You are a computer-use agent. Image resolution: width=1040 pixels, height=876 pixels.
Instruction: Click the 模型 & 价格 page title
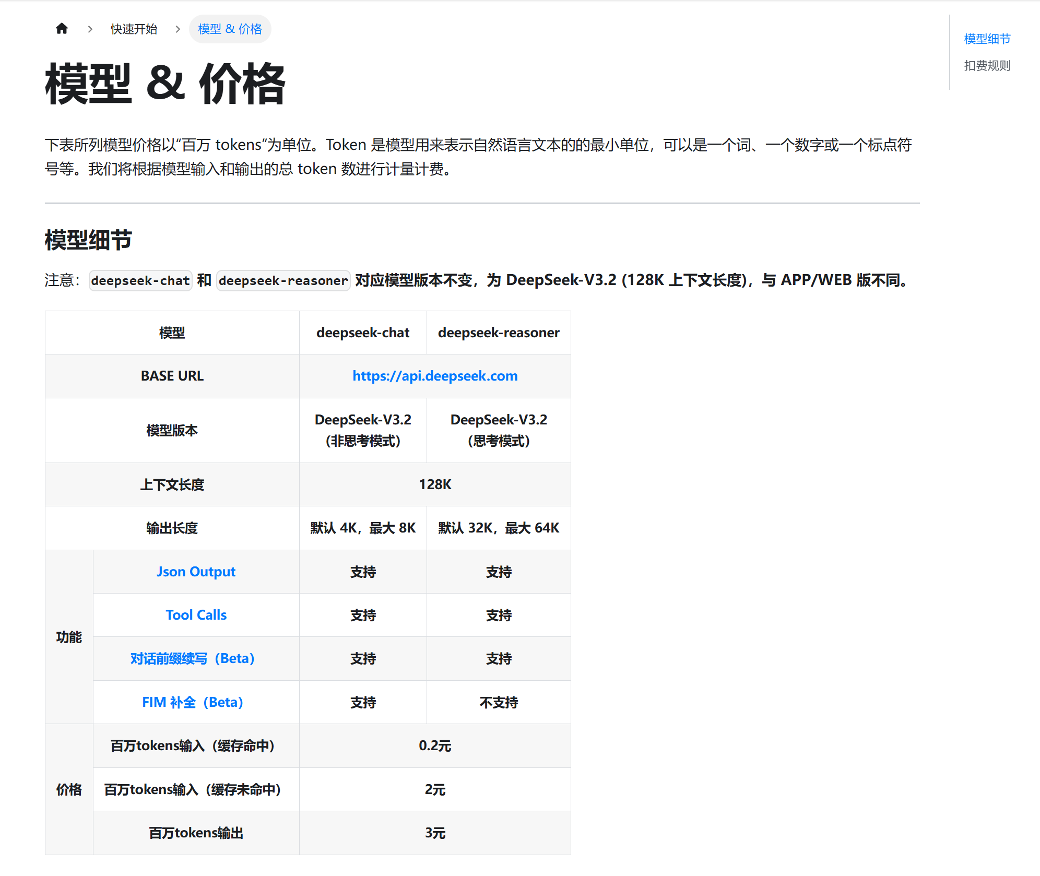pos(165,84)
